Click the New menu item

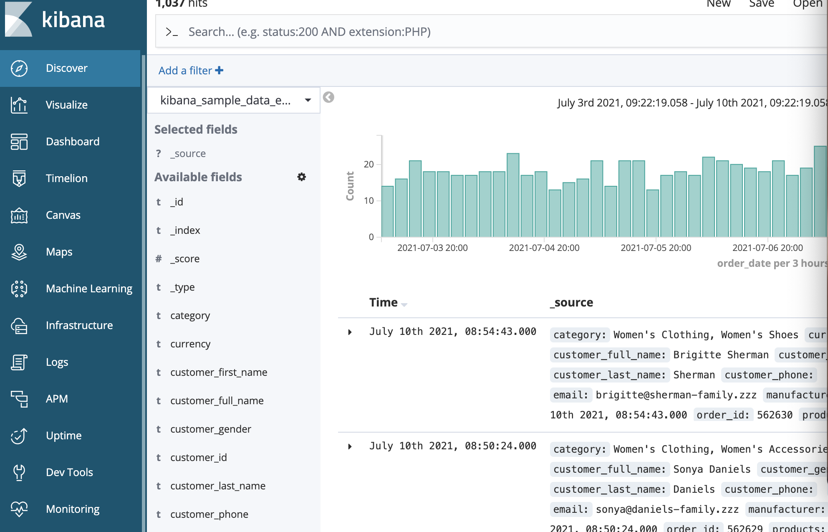(718, 4)
